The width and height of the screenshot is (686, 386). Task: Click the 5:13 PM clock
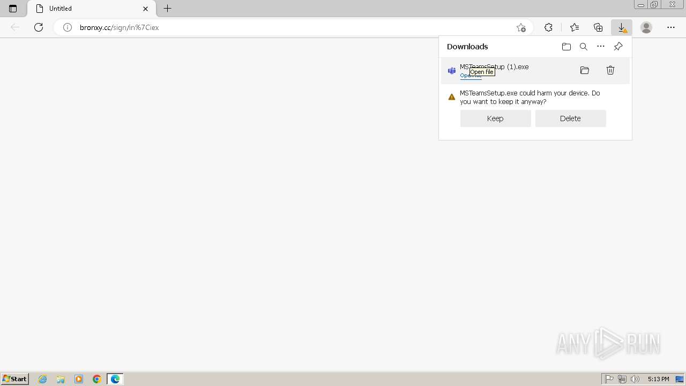click(x=658, y=379)
